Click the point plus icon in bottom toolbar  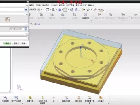(x=54, y=99)
